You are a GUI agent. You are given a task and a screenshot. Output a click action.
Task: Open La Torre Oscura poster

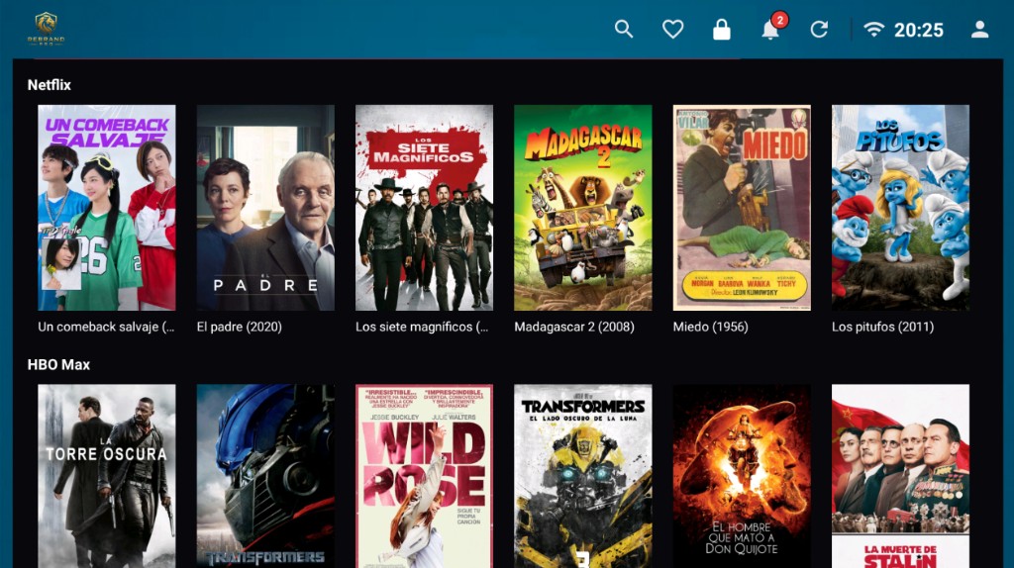click(x=107, y=476)
